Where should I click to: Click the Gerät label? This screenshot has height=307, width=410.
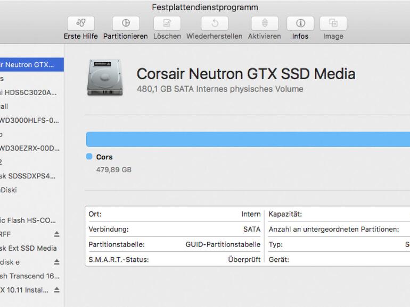pos(278,260)
